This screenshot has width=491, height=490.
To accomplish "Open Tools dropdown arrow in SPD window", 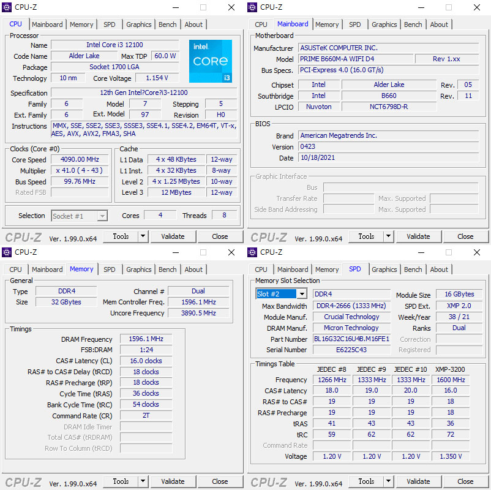I will click(388, 481).
